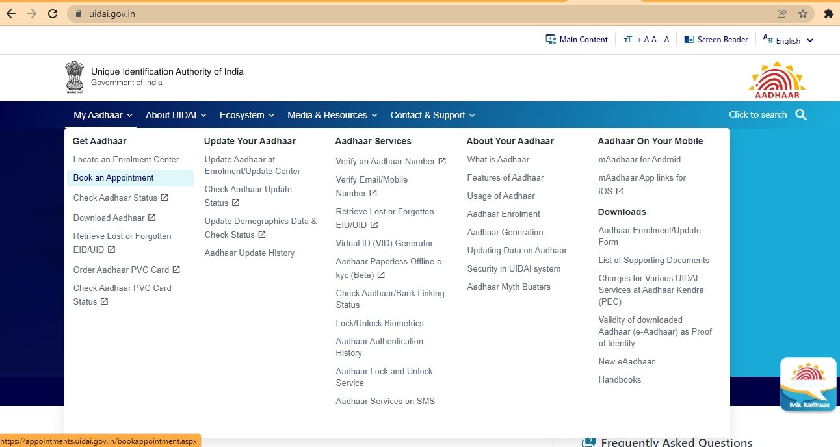Open Download Aadhaar link

[109, 218]
